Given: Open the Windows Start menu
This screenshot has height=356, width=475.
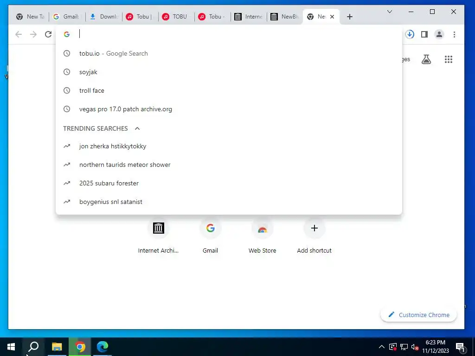Looking at the screenshot, I should point(11,347).
